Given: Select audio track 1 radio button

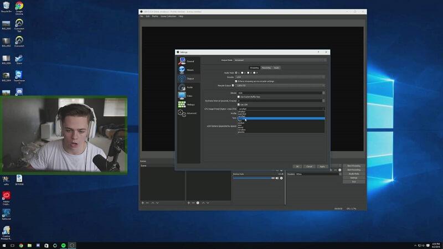Looking at the screenshot, I should click(236, 73).
